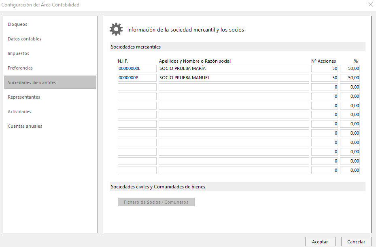
Task: Click Nº Acciones field for SOCIO PRUEBA MARÍA
Action: 325,68
